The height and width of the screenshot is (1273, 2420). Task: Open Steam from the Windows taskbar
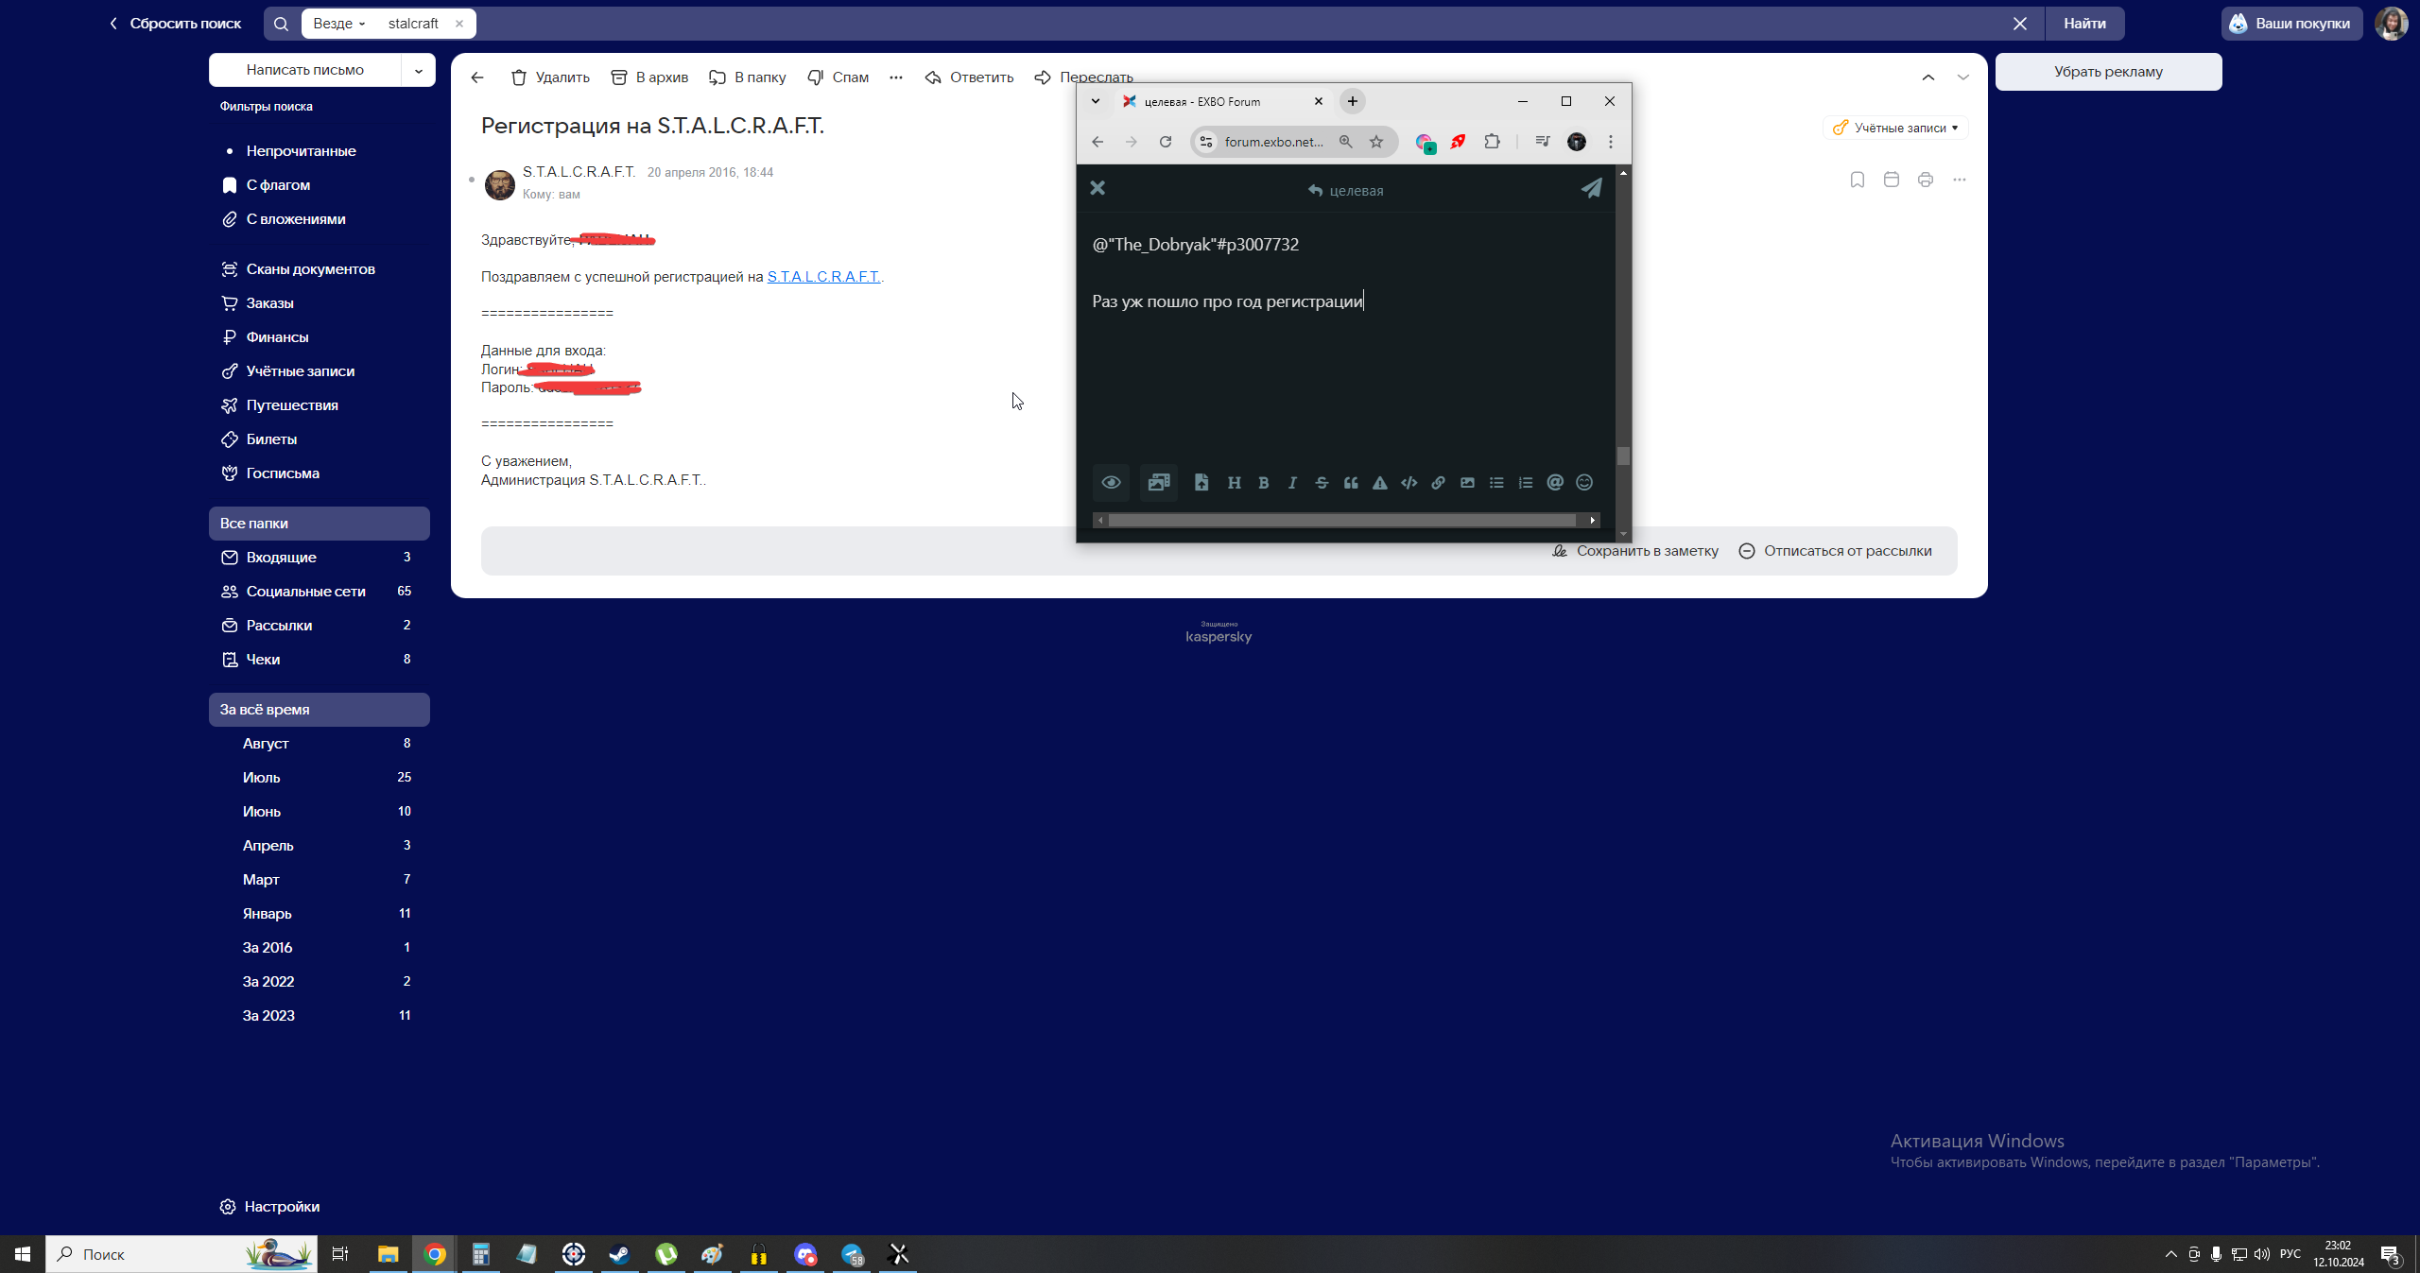click(x=619, y=1254)
